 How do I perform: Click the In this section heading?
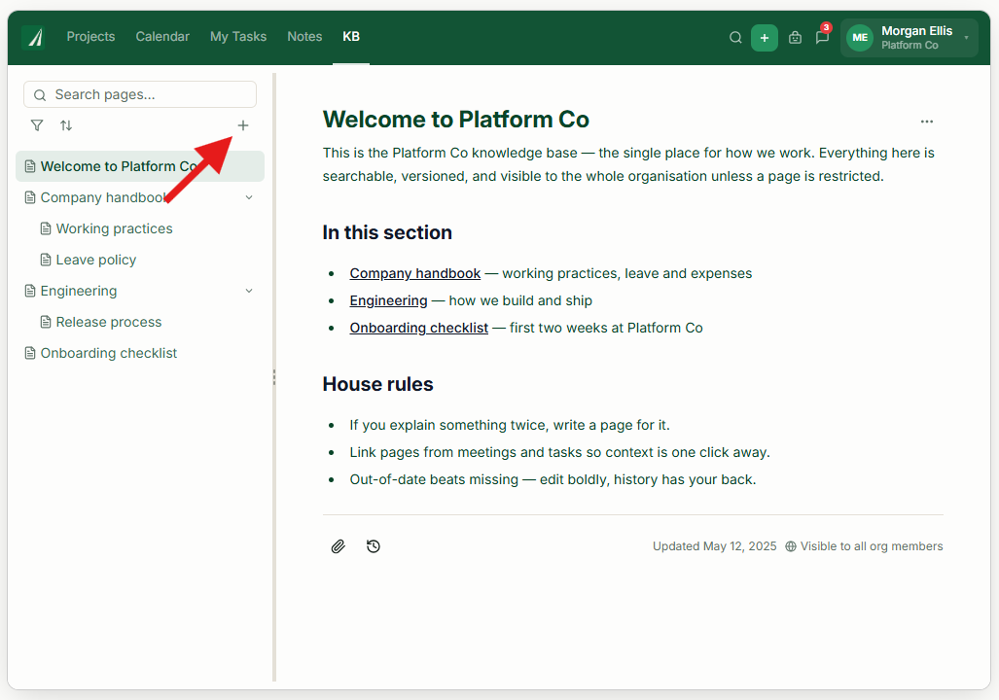387,232
